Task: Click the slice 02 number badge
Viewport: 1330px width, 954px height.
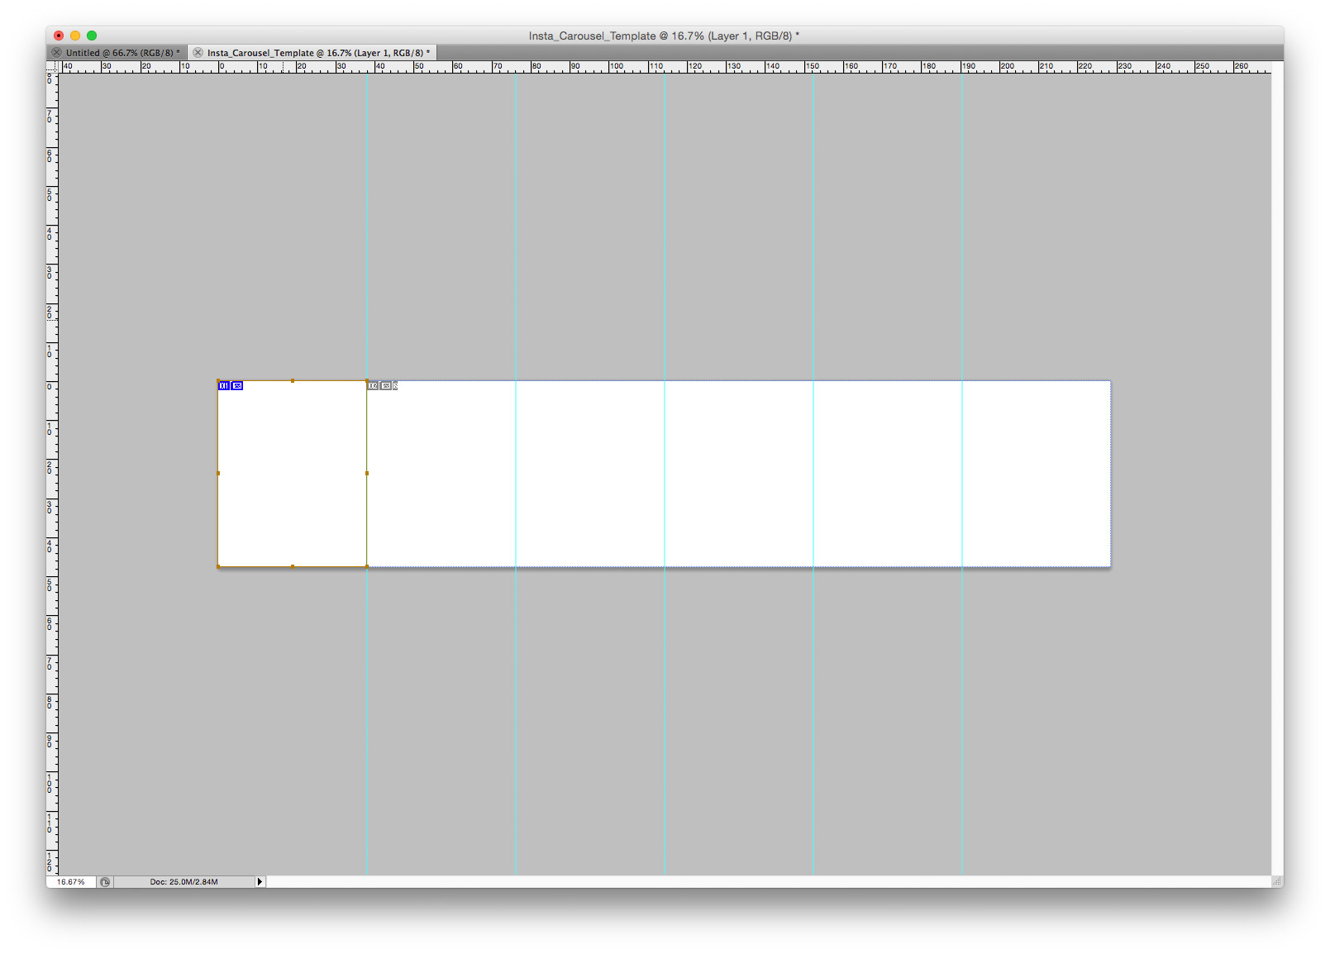Action: pos(373,386)
